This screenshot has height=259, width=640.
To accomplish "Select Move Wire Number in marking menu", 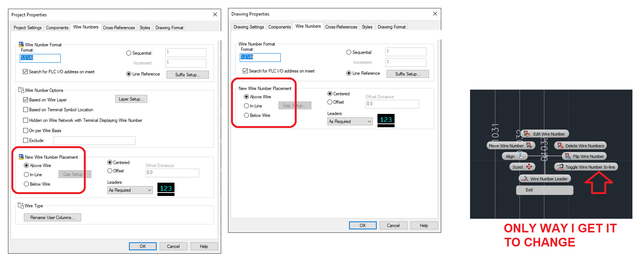I will pos(511,145).
